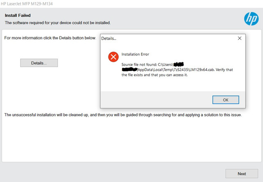Click the OK button in Details dialog
Screen dimensions: 263x182
click(226, 100)
